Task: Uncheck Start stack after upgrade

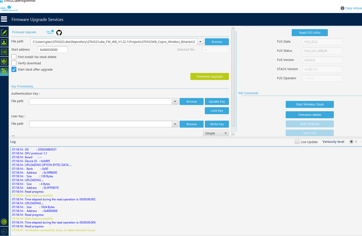Action: tap(14, 69)
